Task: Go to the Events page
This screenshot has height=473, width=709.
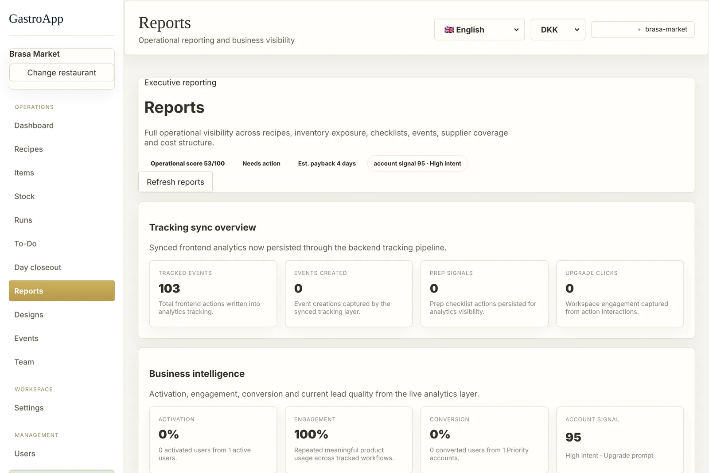Action: [62, 338]
